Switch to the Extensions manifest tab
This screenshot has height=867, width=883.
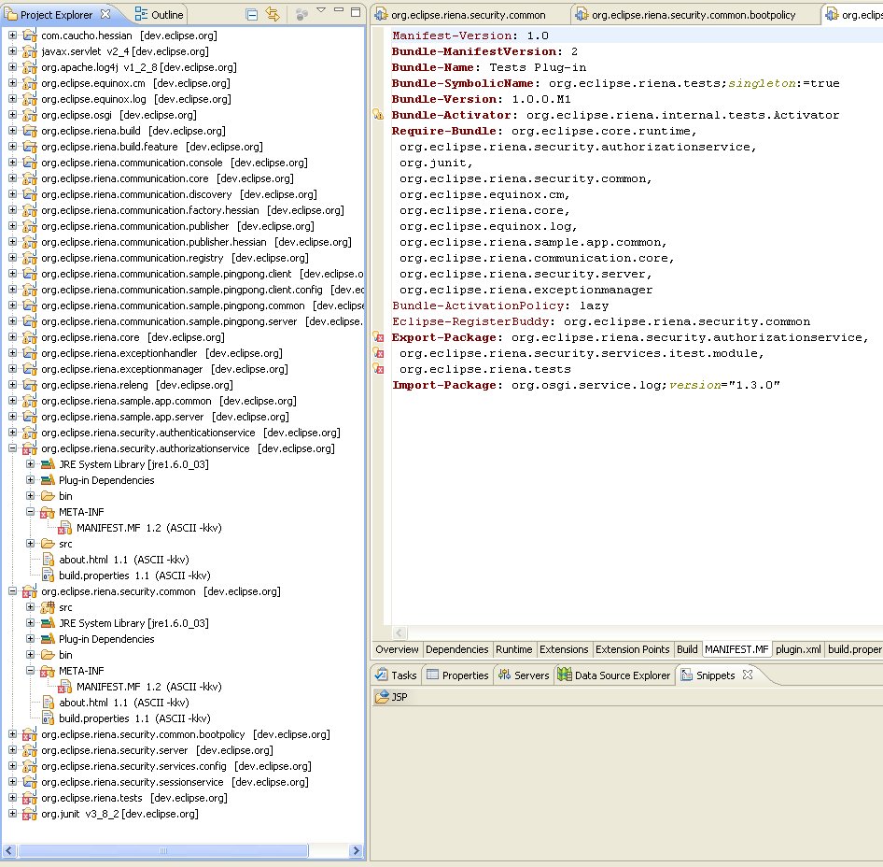click(564, 649)
